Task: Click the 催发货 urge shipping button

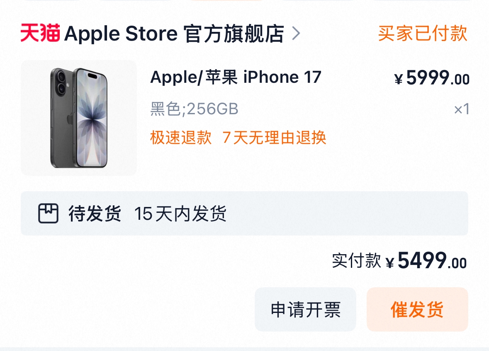Action: click(417, 310)
